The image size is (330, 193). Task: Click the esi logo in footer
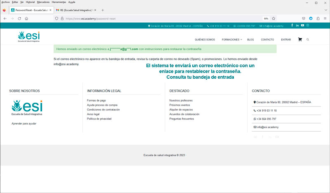point(27,108)
